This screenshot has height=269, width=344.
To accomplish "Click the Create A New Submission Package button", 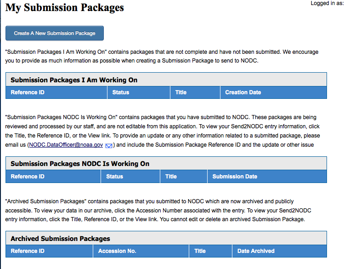I will tap(55, 33).
